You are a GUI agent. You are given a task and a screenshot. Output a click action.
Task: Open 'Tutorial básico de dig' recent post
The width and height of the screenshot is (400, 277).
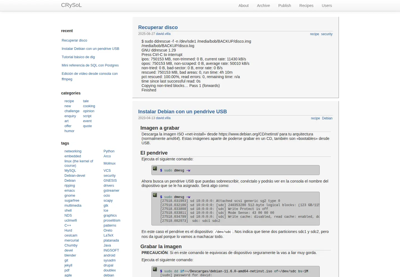pos(78,57)
